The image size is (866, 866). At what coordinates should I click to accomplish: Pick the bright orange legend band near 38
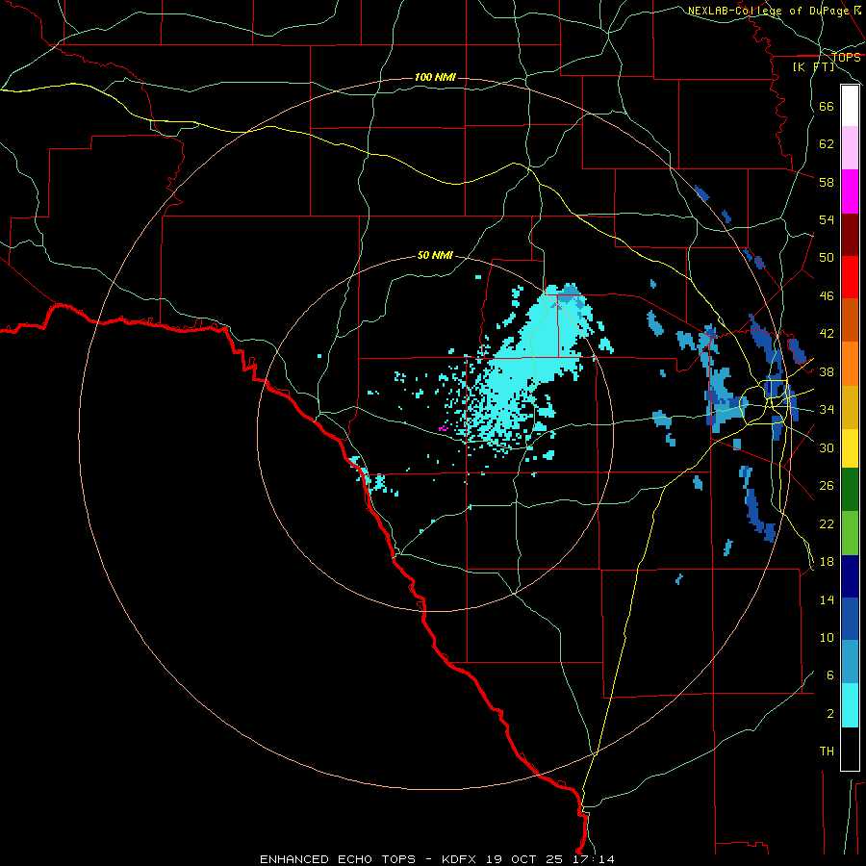tap(850, 364)
